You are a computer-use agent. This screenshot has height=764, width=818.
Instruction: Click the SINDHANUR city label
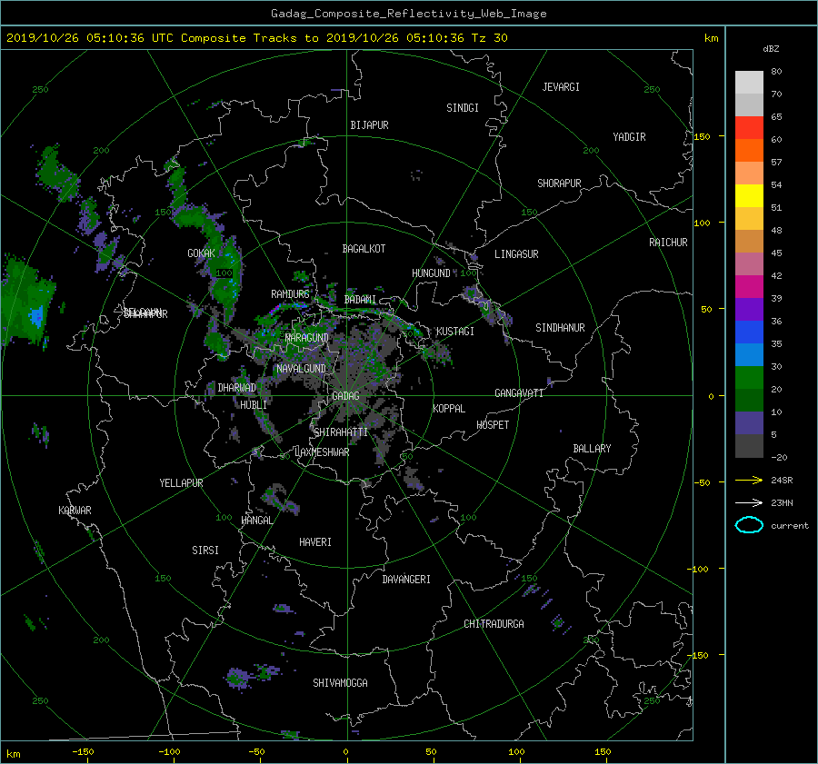560,328
